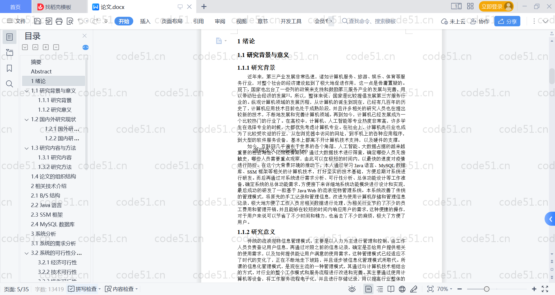Switch to outline view icon
Viewport: 555px width, 295px height.
[380, 289]
